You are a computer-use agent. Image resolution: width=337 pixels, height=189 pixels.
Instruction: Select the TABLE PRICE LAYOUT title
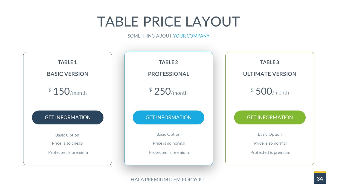168,22
